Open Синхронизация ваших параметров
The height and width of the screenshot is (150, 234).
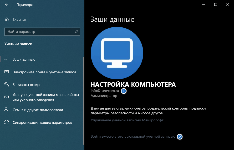click(42, 122)
